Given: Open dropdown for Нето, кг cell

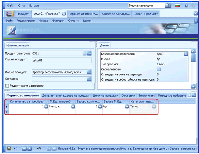Looking at the screenshot, I should click(x=73, y=106).
